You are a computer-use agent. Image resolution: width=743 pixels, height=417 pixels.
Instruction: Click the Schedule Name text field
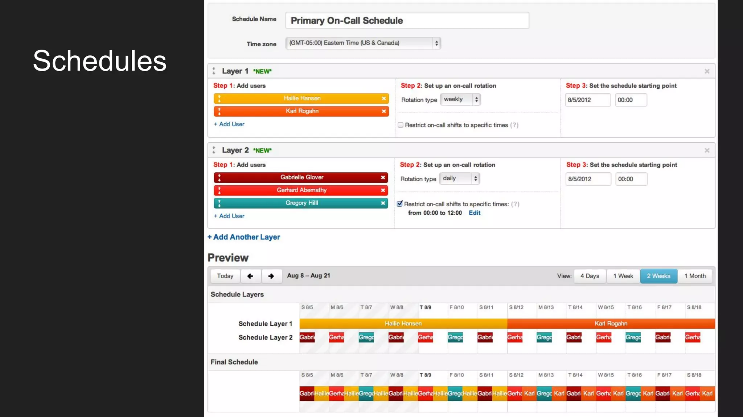click(x=407, y=21)
